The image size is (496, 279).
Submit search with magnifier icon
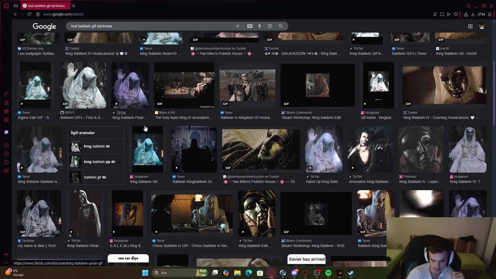(281, 26)
